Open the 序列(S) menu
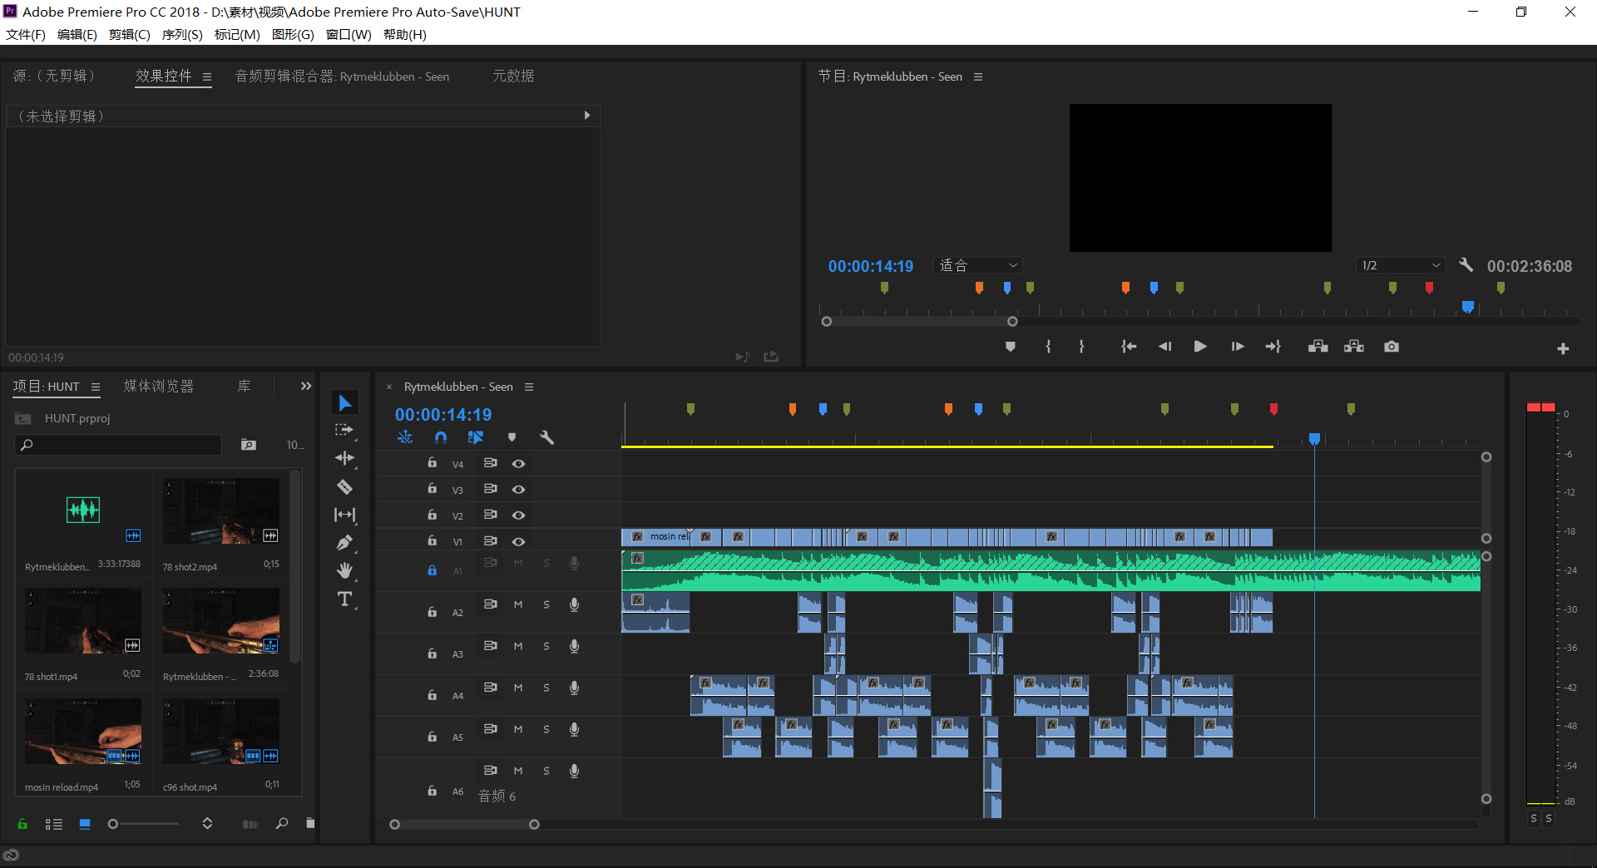Viewport: 1597px width, 868px height. 182,34
